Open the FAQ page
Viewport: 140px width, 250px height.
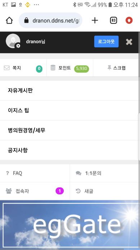[x=35, y=173]
